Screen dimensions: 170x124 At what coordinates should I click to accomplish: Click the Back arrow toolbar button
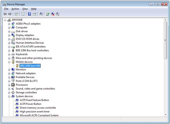[x=5, y=14]
